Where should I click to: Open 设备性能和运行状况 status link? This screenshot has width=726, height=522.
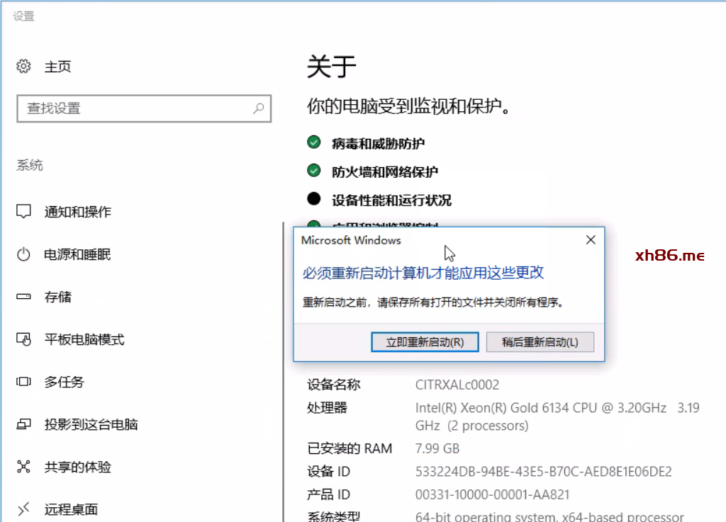391,200
